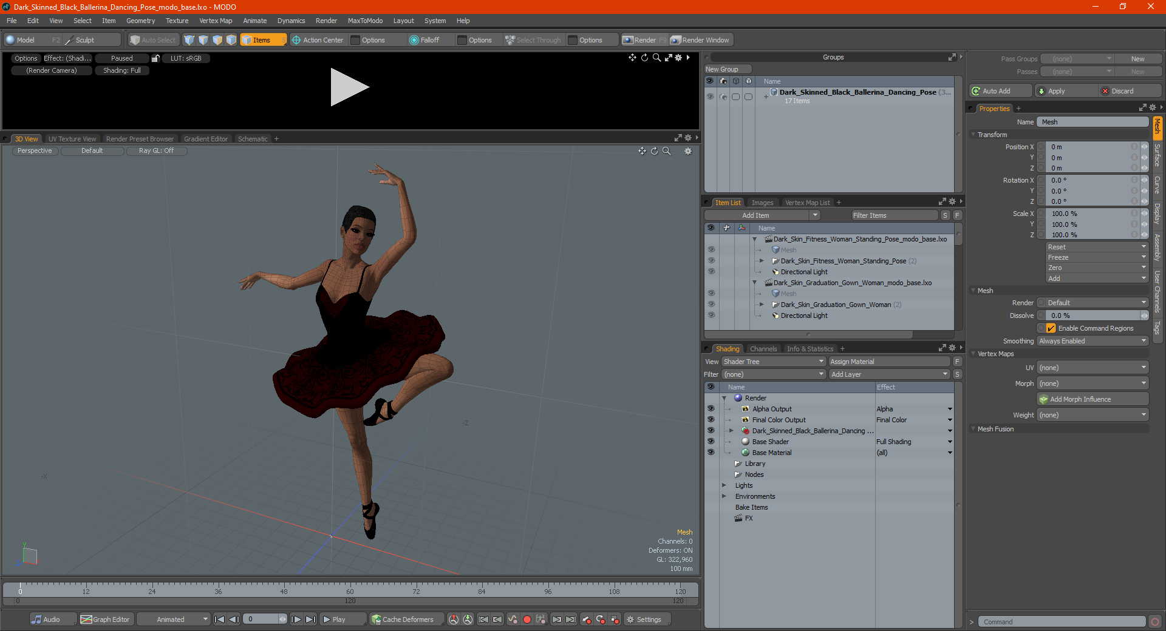
Task: Click record icon next to Command field
Action: (x=1155, y=622)
